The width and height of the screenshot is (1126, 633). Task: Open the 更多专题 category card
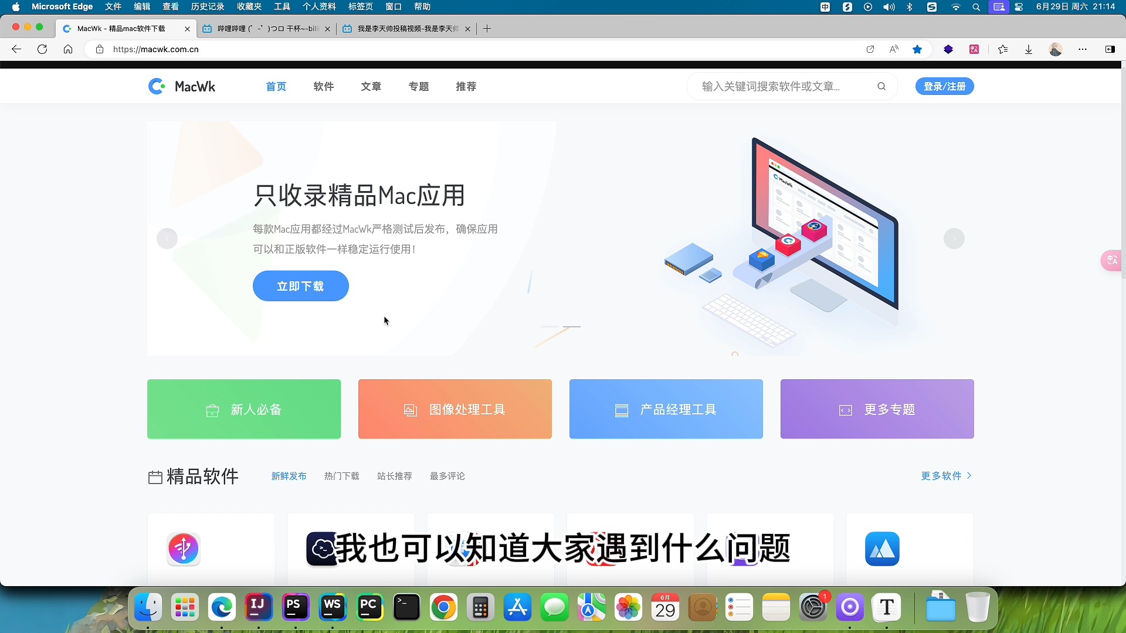(x=877, y=409)
